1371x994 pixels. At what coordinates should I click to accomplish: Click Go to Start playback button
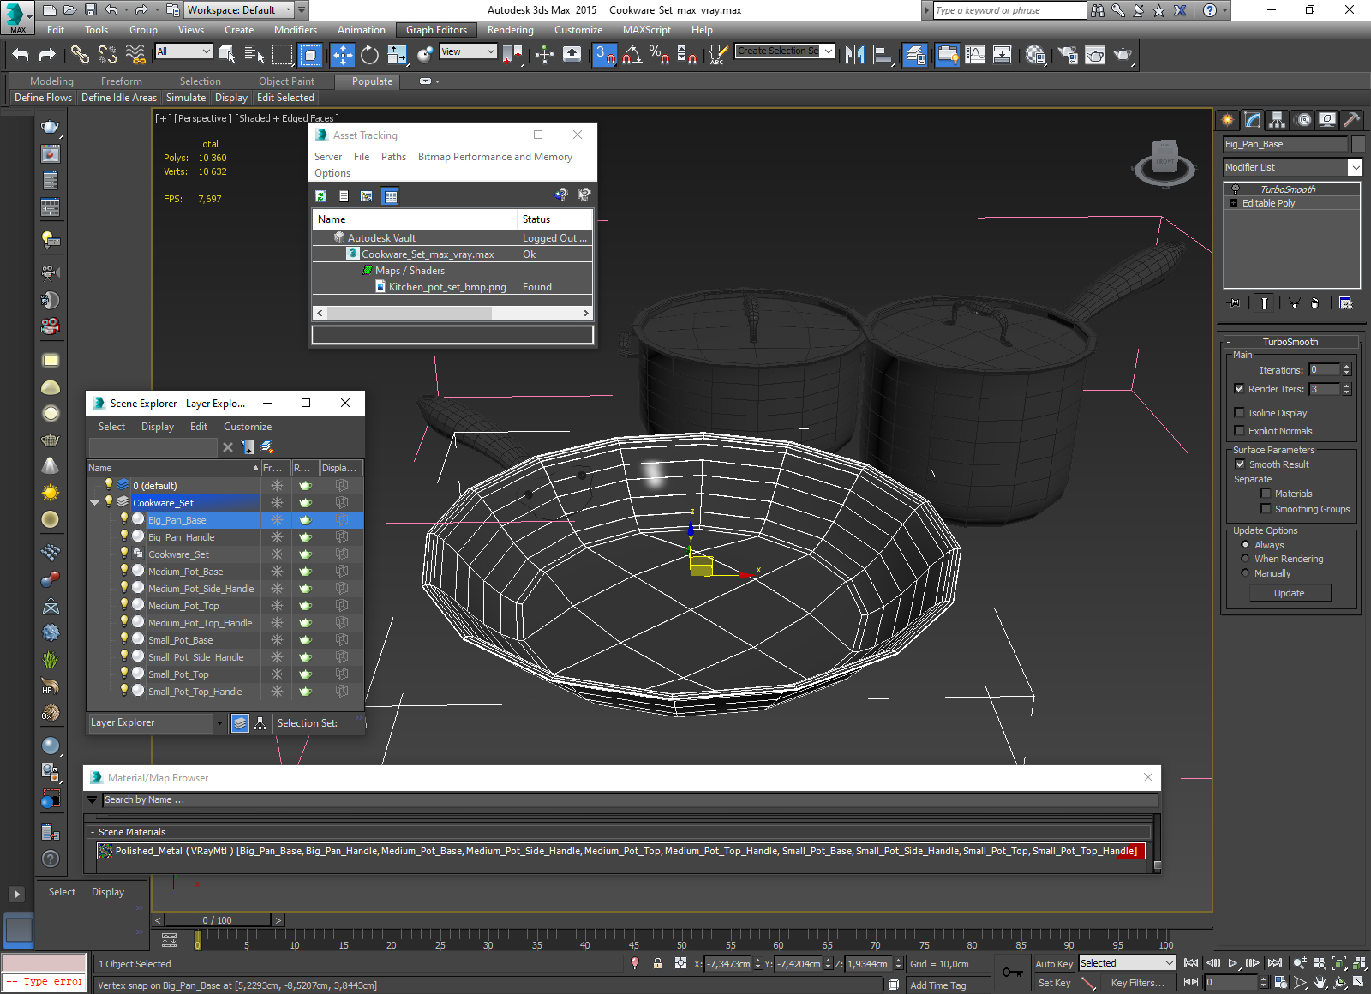click(1192, 963)
